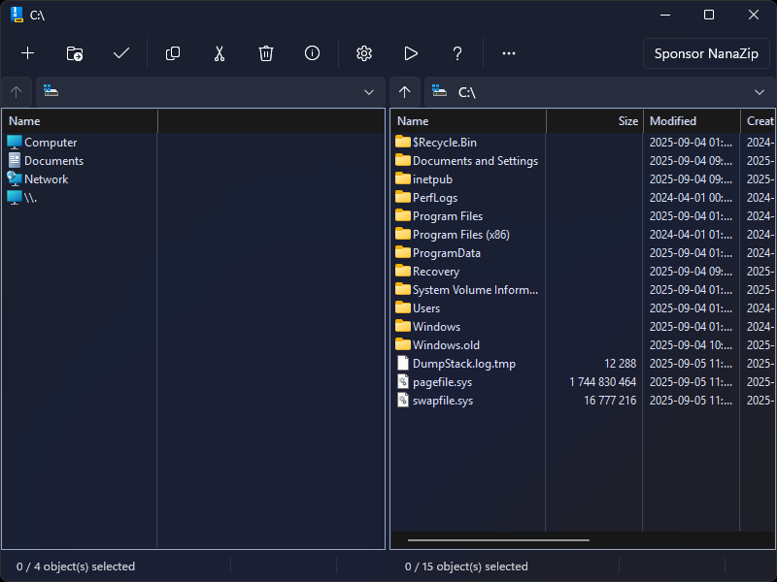The height and width of the screenshot is (582, 777).
Task: Click the Add to archive plus icon
Action: pos(28,53)
